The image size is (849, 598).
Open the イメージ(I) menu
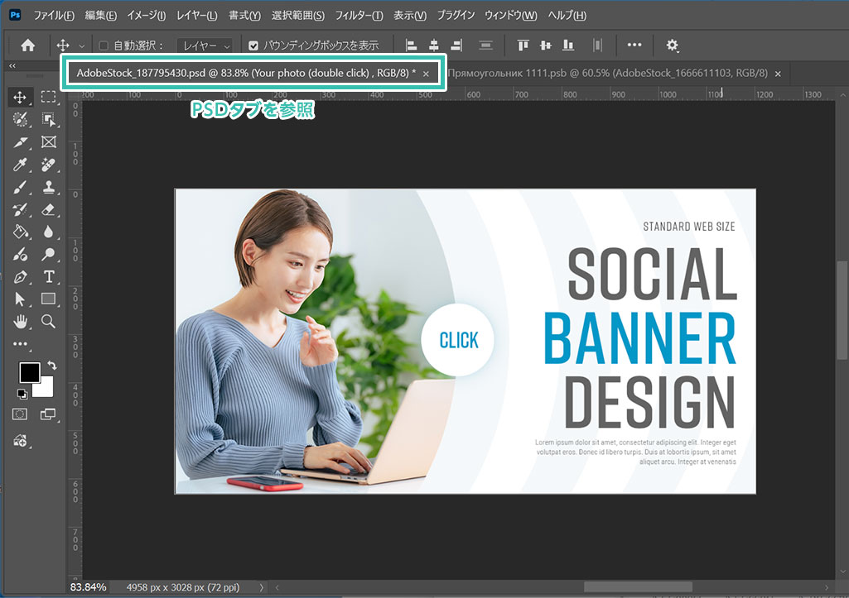(146, 15)
